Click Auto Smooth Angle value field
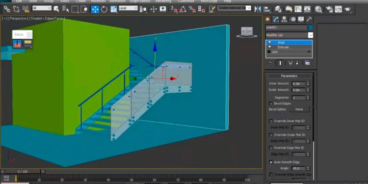This screenshot has height=184, width=368. (x=298, y=168)
